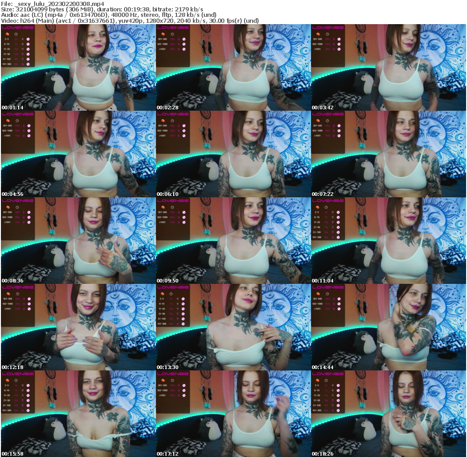
Task: Click the LOVENSE logo in the top-left thumbnail
Action: [x=18, y=27]
